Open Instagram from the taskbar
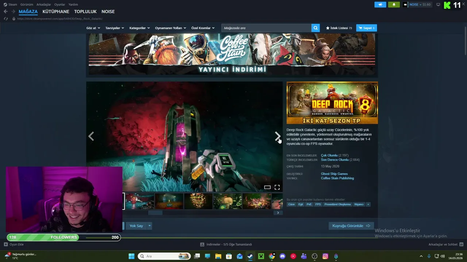467x262 pixels. click(325, 256)
